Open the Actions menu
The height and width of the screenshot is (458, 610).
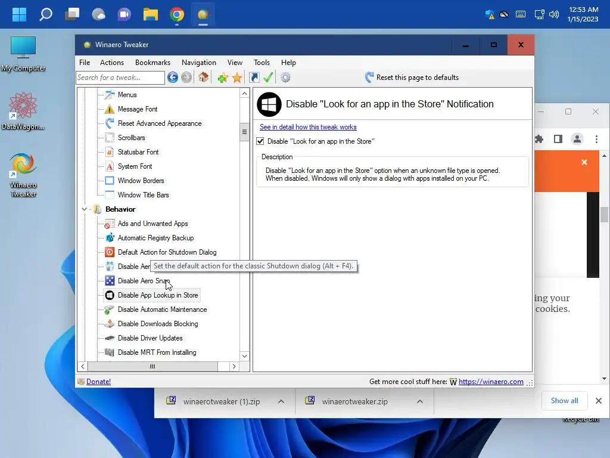[x=111, y=62]
